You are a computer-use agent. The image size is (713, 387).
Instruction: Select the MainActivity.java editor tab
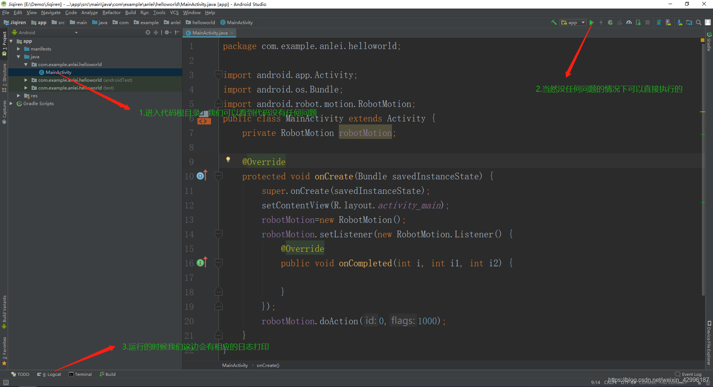tap(209, 33)
